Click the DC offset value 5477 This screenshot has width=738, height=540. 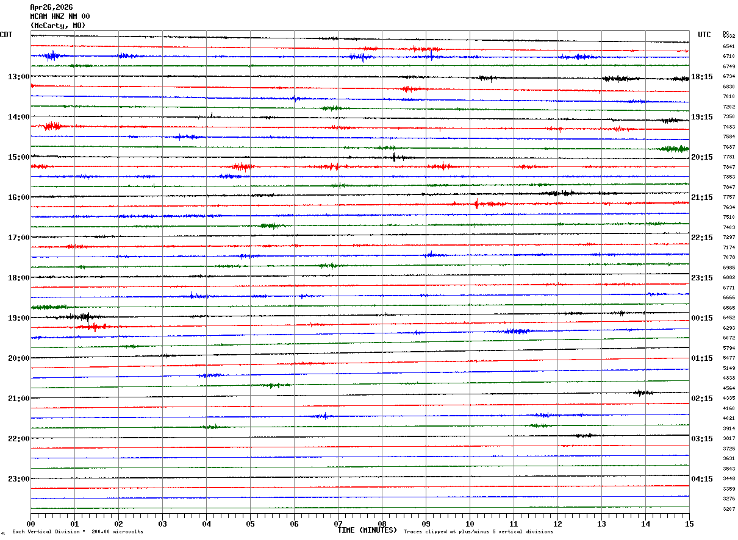pos(729,358)
